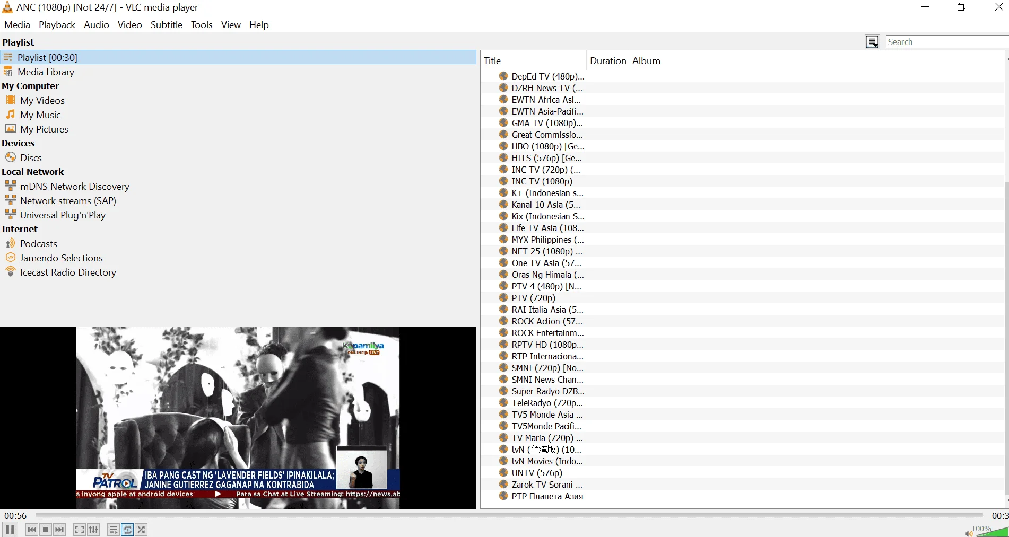Open mDNS Network Discovery

[74, 187]
